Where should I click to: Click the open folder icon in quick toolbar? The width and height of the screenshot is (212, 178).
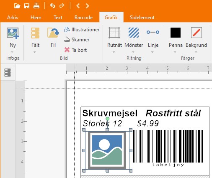[17, 6]
